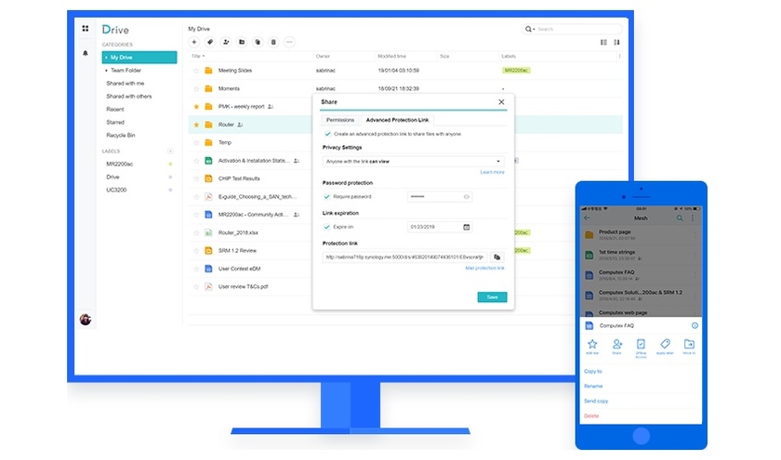
Task: Click the copy protection link icon
Action: coord(496,256)
